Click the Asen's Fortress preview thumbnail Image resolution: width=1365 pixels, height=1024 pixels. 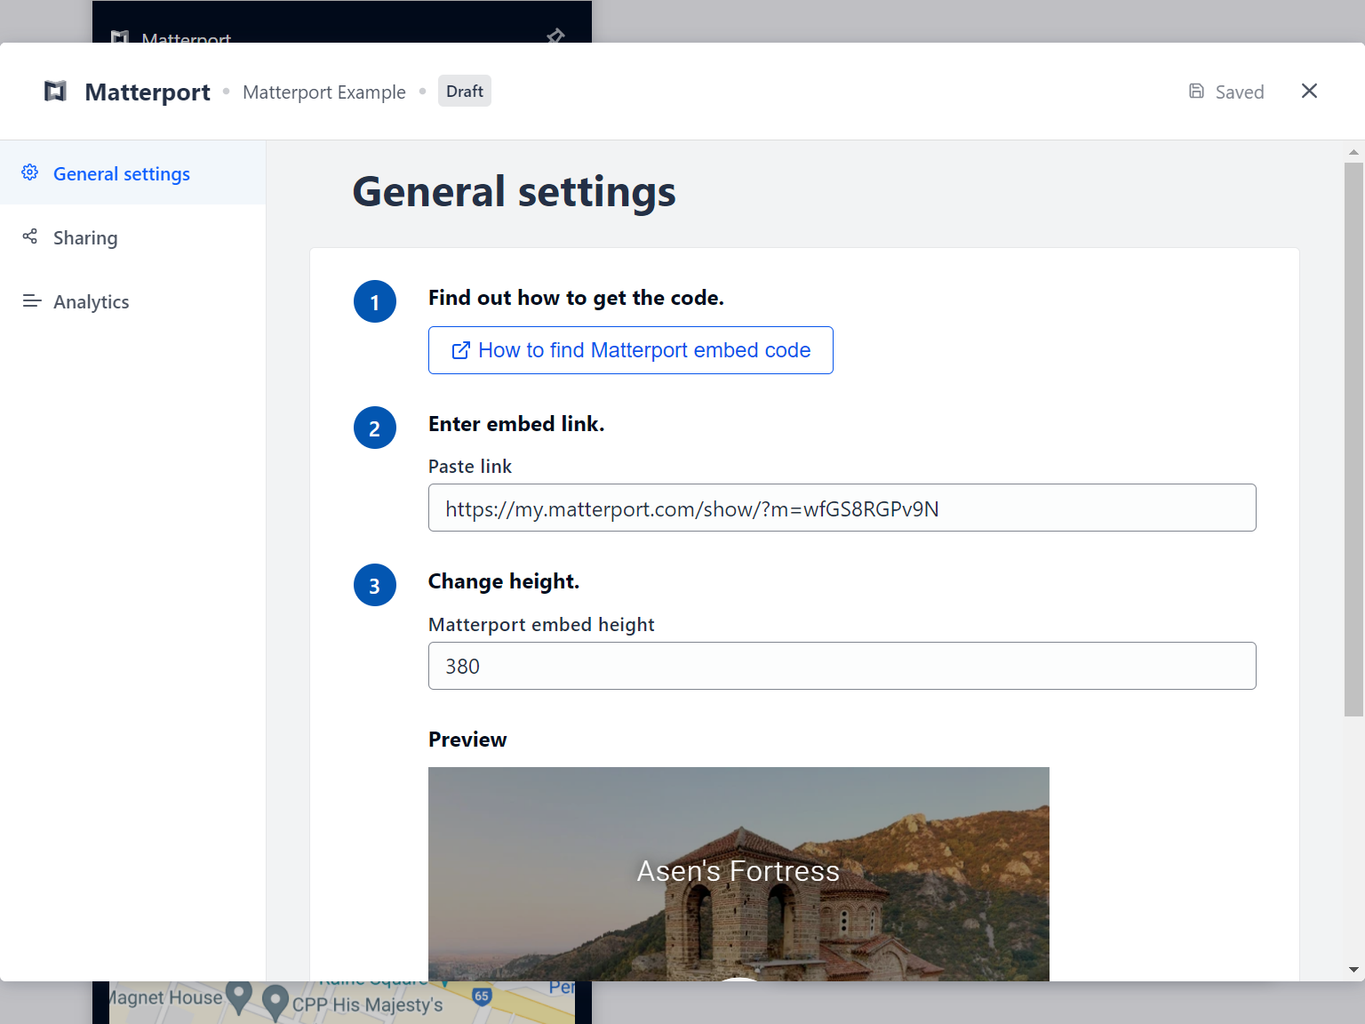tap(738, 874)
